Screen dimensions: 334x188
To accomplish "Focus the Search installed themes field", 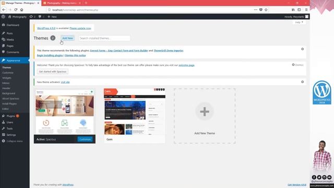I will [x=104, y=38].
